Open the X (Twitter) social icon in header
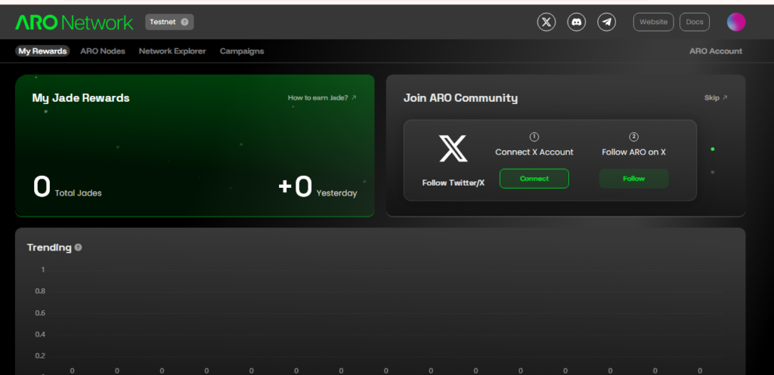 (x=546, y=22)
